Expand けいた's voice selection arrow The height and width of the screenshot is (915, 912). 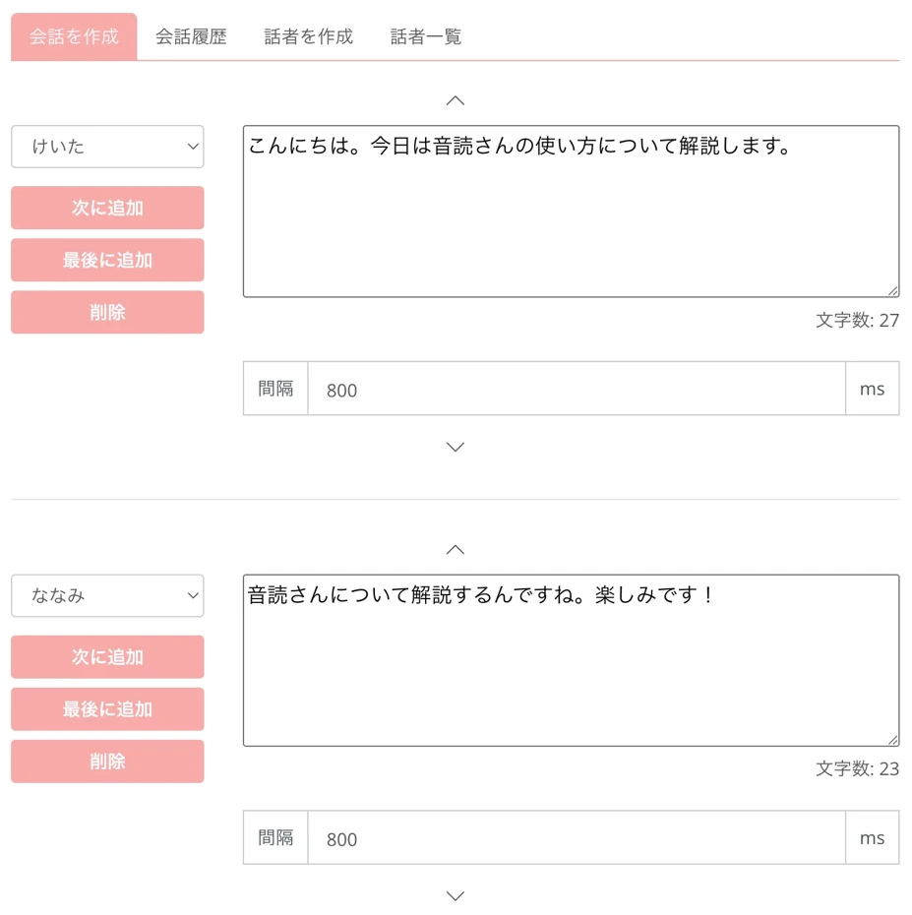pos(193,147)
